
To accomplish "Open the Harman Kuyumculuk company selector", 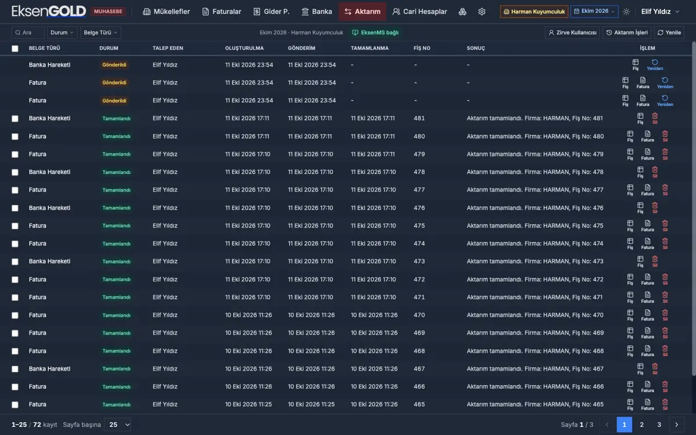I will click(x=534, y=12).
